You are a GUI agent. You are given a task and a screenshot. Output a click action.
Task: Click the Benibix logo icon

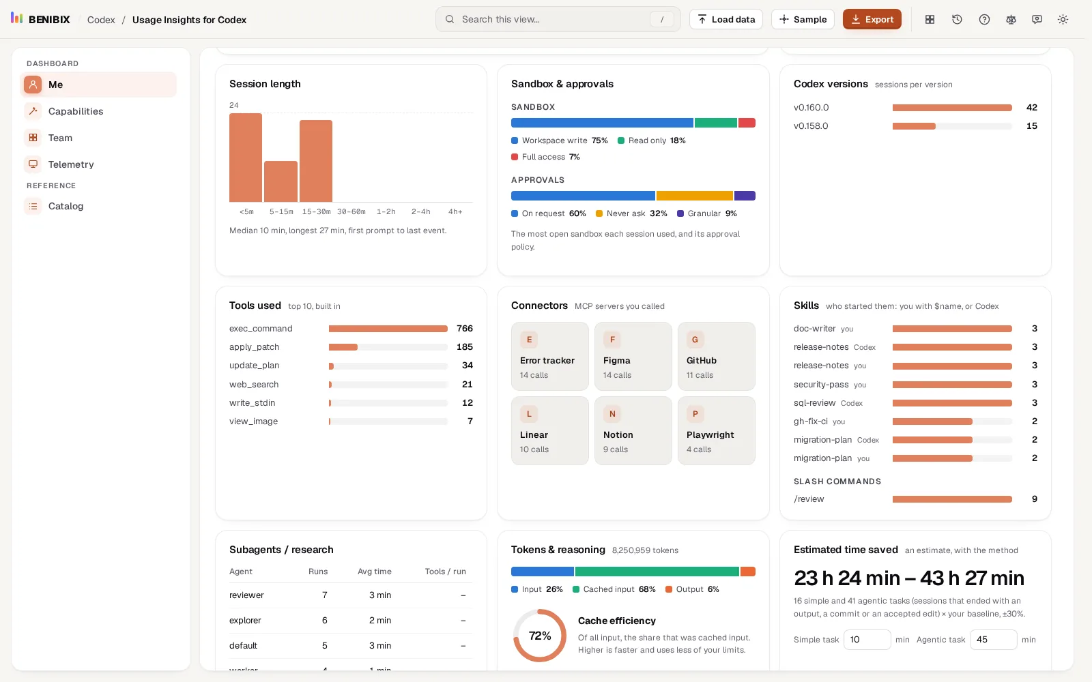tap(17, 18)
